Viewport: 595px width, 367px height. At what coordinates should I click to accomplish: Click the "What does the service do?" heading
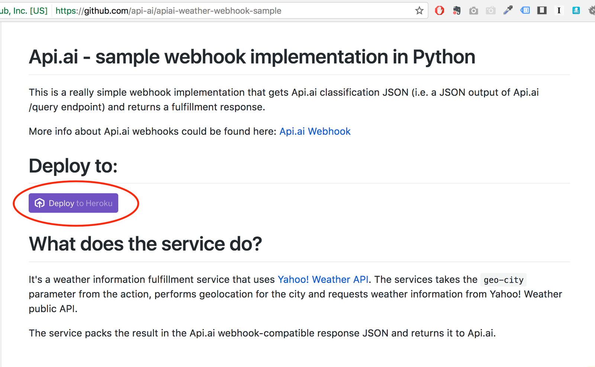pos(145,244)
